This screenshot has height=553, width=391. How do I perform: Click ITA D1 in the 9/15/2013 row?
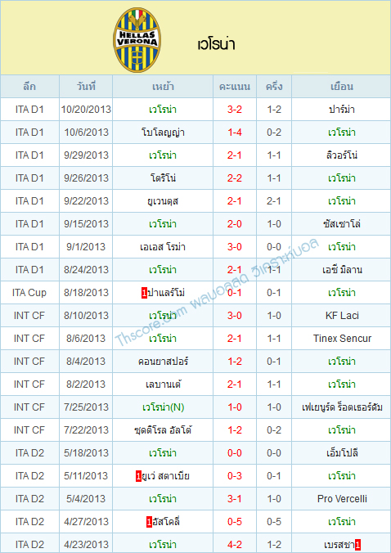coord(29,224)
